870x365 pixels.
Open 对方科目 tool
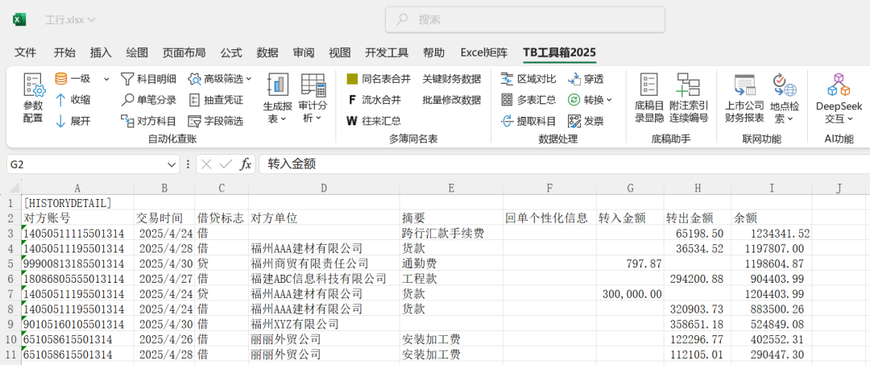point(148,121)
